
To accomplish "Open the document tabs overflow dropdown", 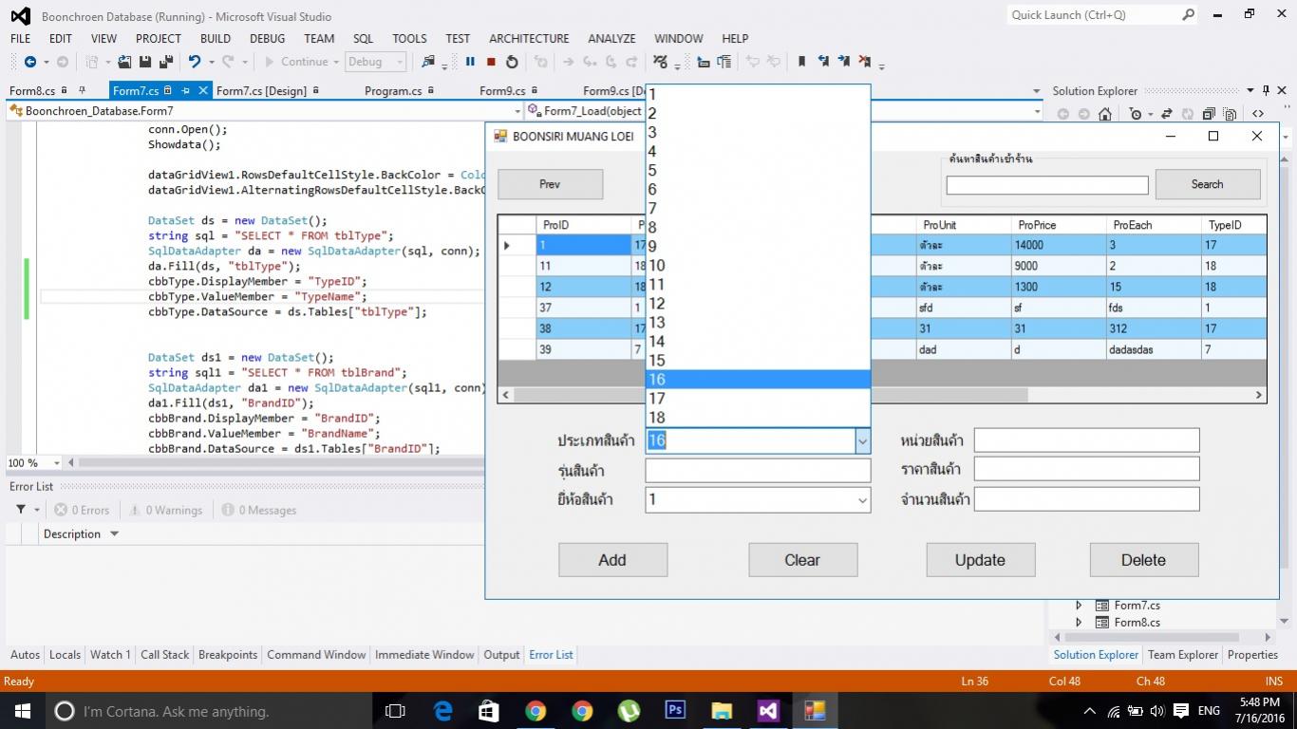I will point(1036,91).
